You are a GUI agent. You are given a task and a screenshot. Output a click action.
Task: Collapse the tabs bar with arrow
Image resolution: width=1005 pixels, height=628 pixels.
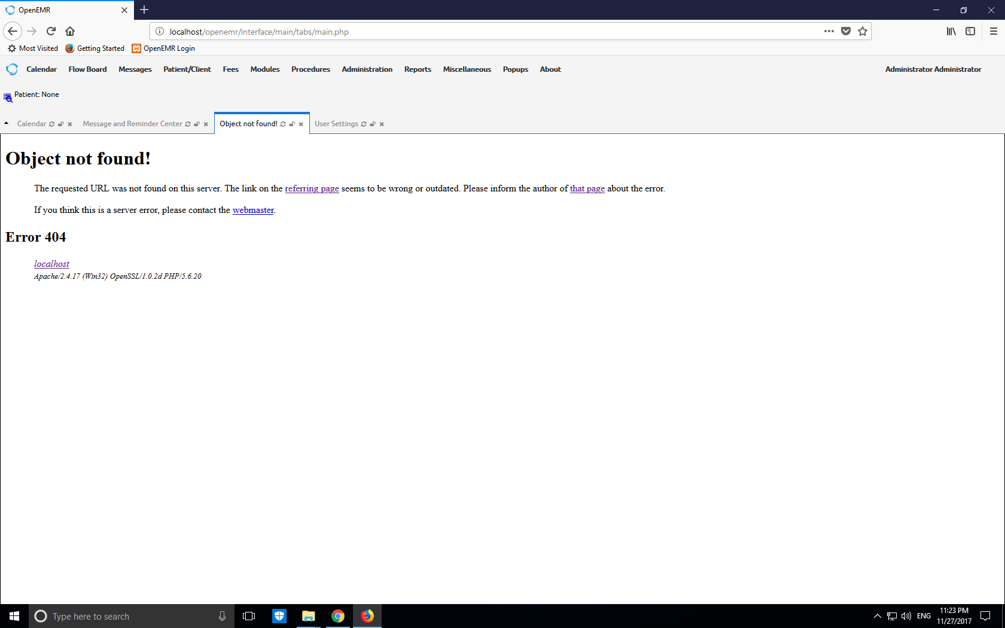(x=6, y=123)
